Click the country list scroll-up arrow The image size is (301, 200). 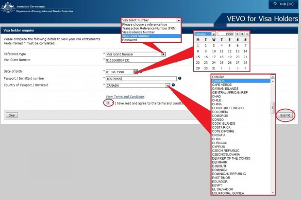(x=272, y=81)
